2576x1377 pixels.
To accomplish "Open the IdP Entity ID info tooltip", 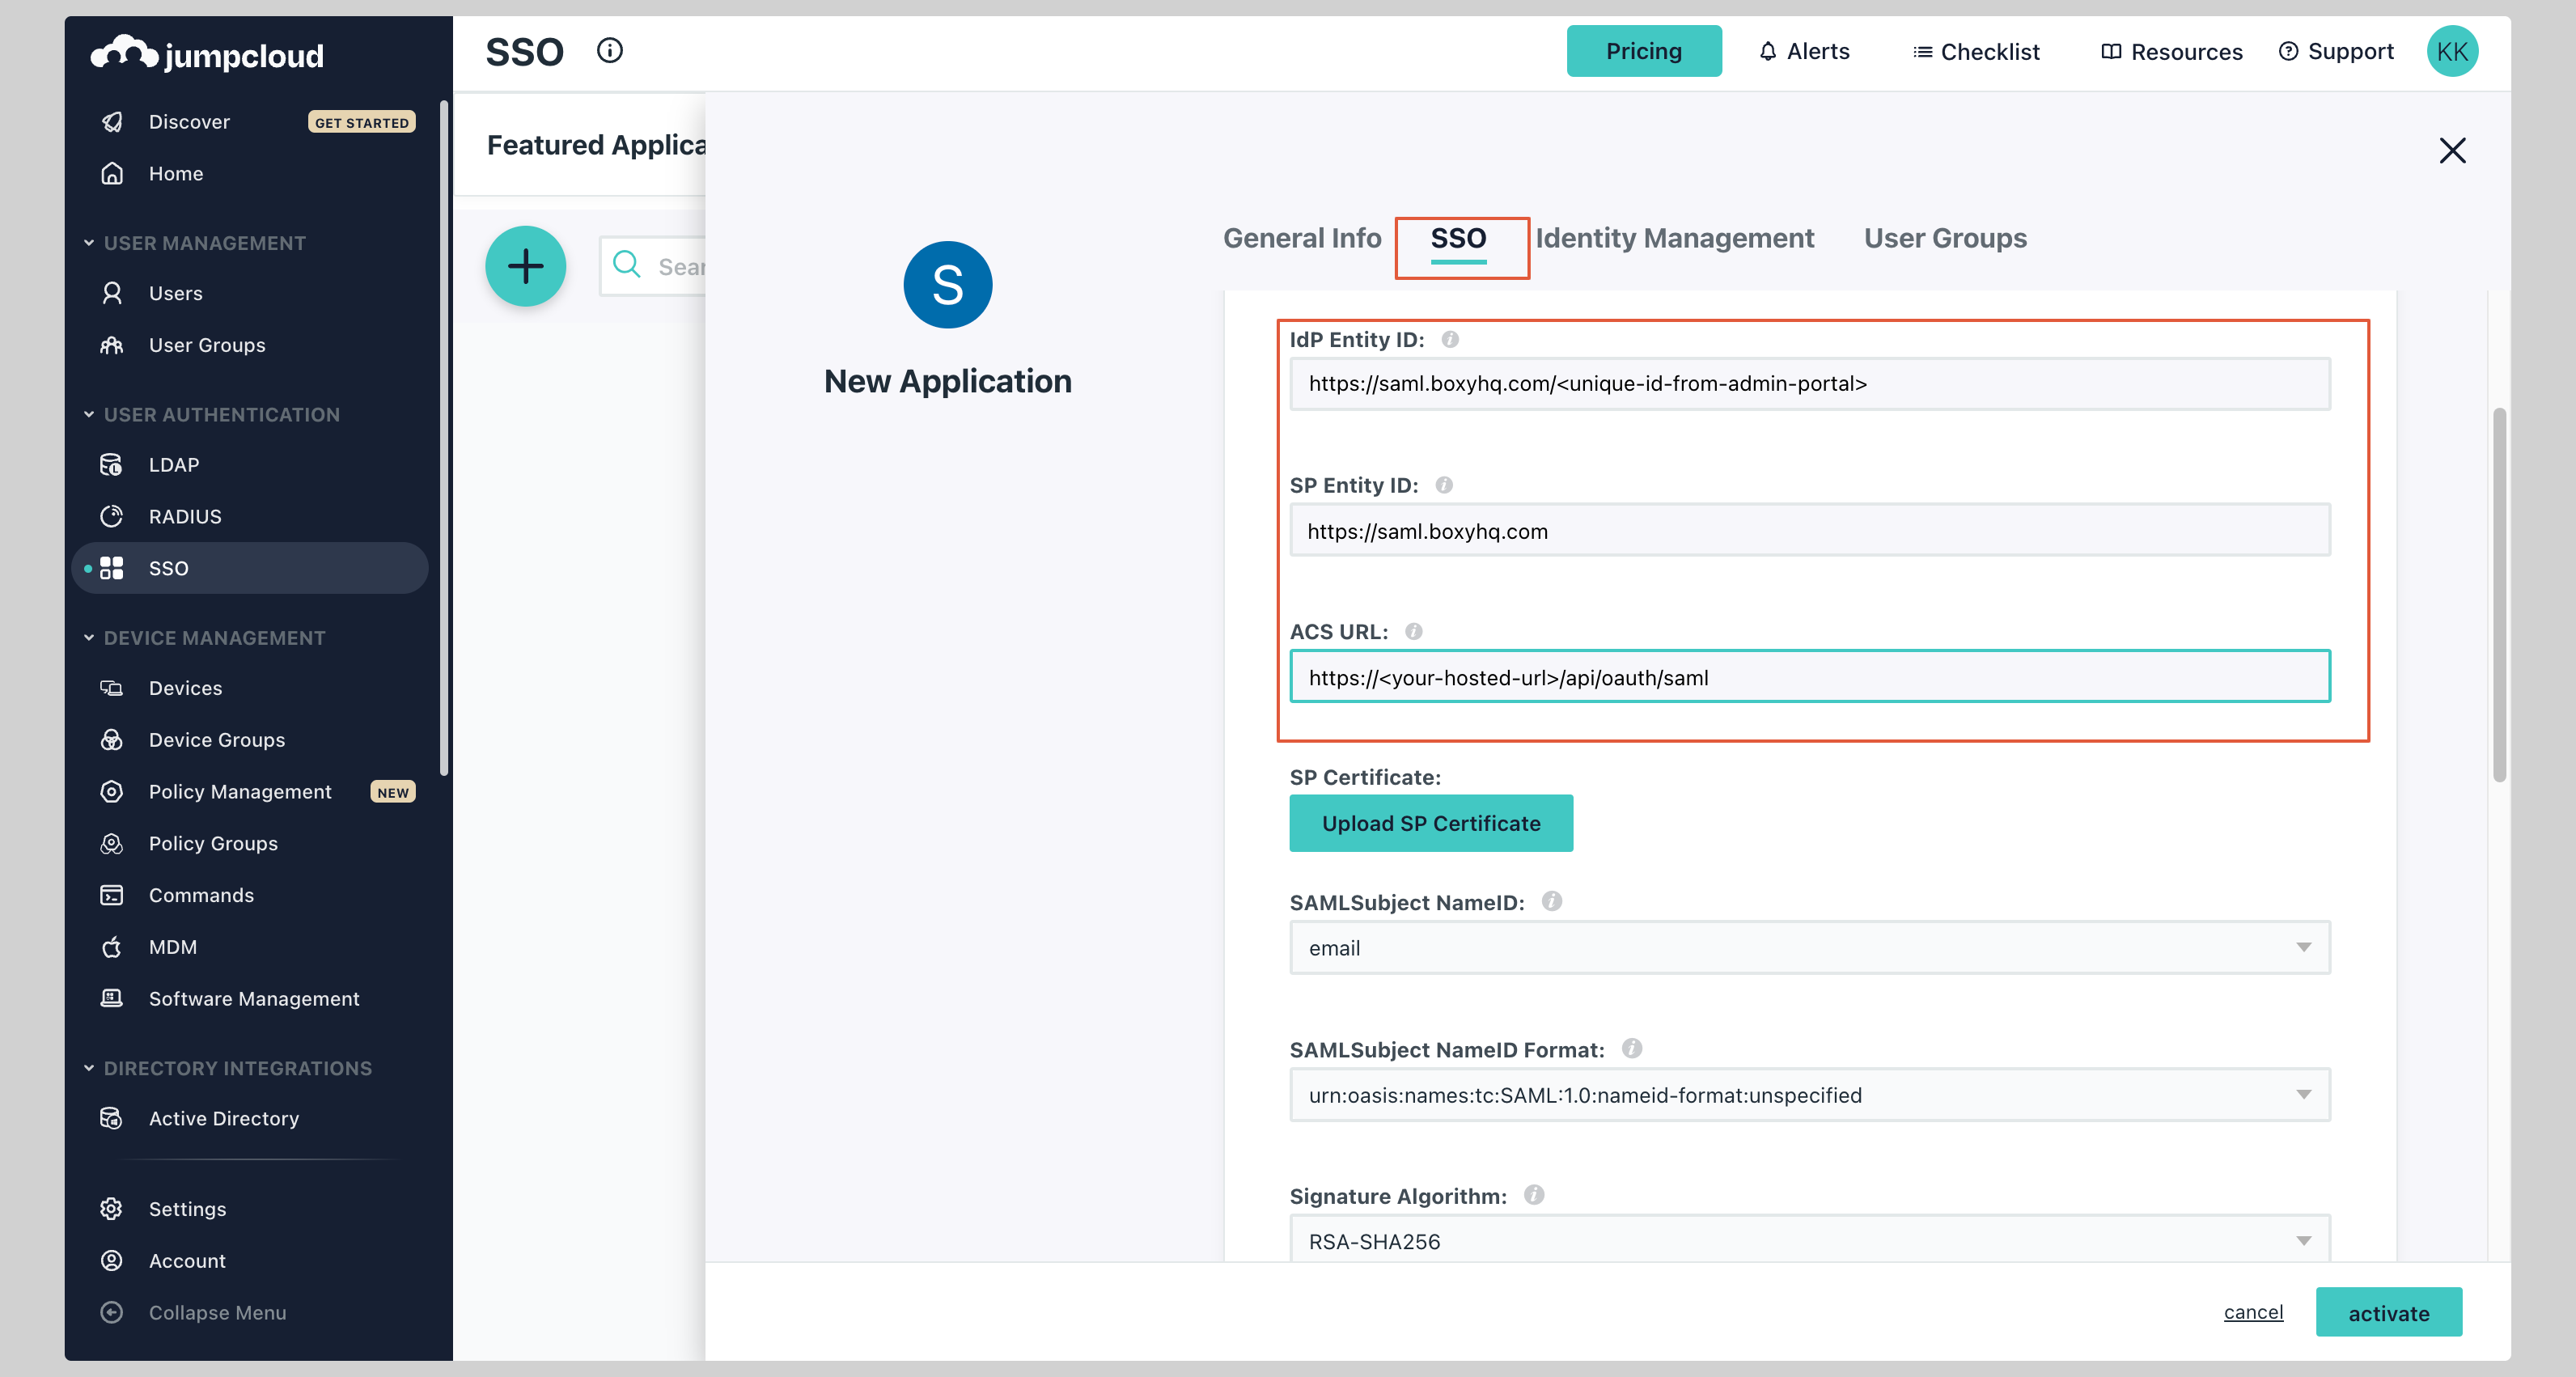I will coord(1449,339).
